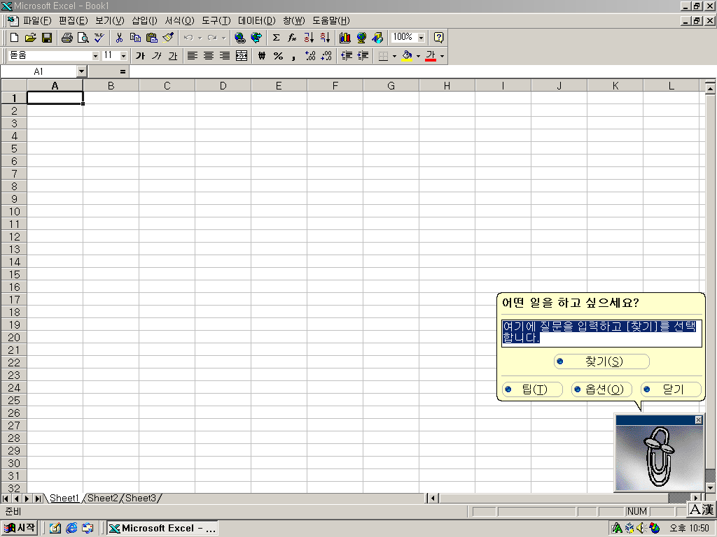
Task: Click the 팁(T) button in Assistant balloon
Action: 532,389
